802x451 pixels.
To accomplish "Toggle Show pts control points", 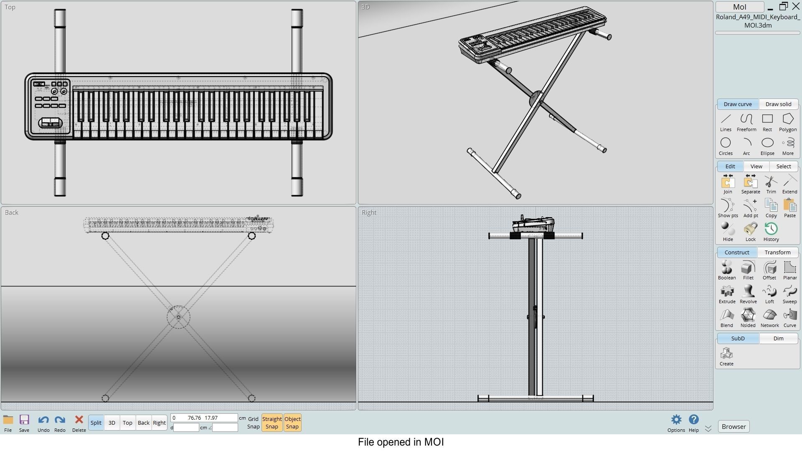I will click(x=728, y=209).
